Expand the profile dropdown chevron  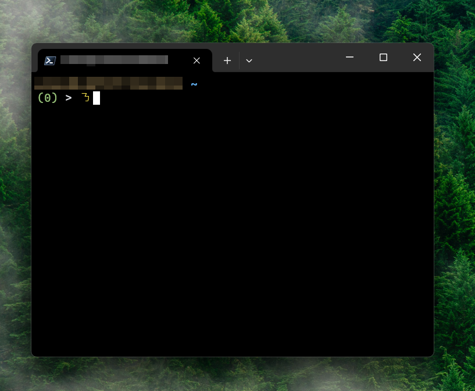[x=249, y=61]
